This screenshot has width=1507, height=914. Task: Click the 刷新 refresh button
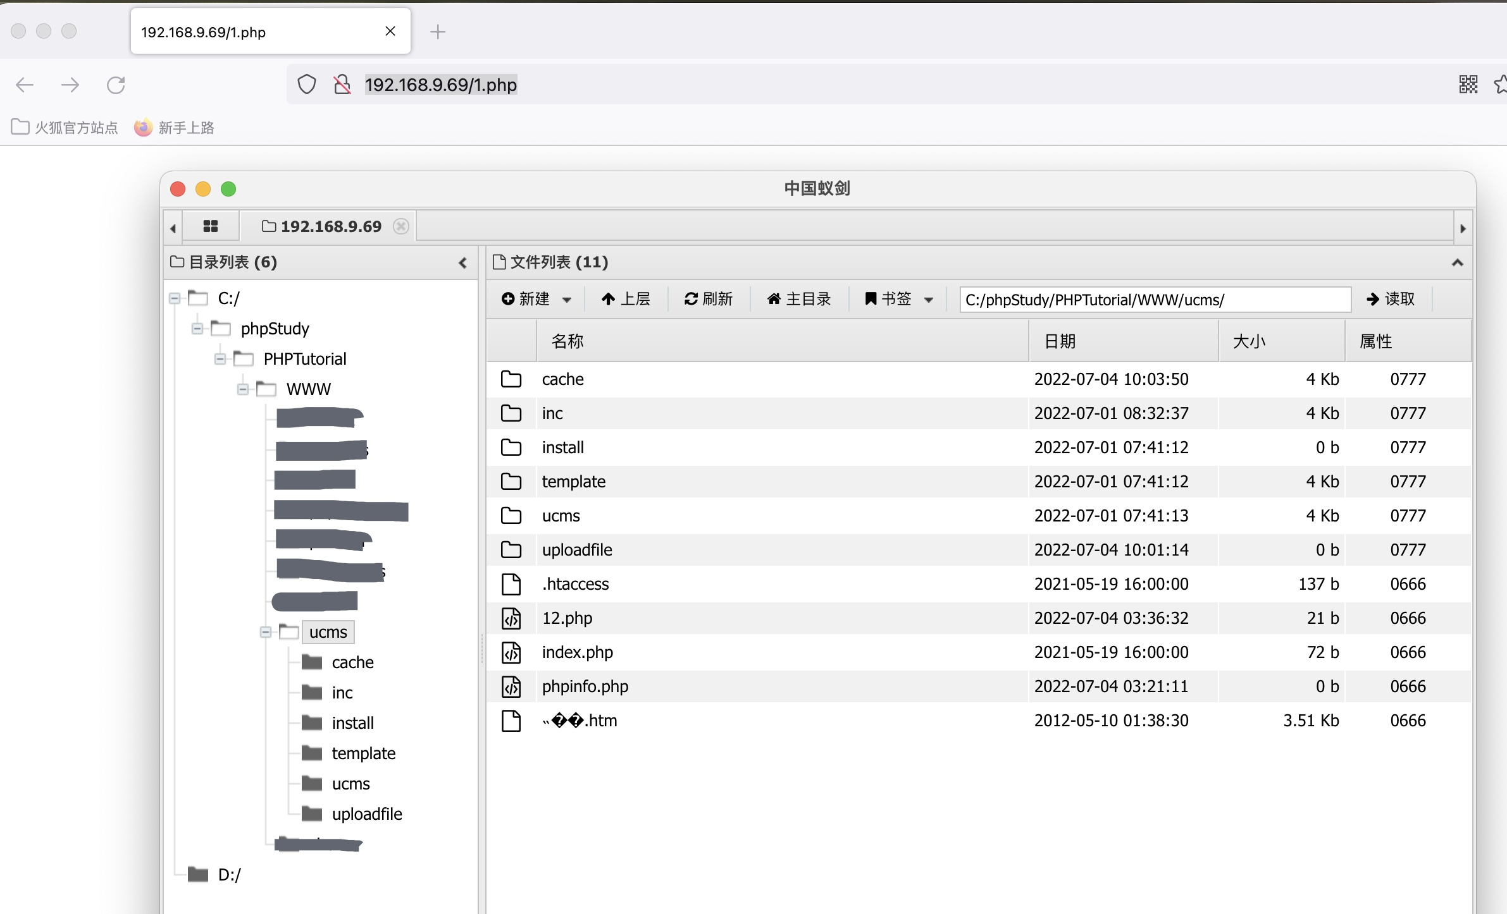click(709, 299)
